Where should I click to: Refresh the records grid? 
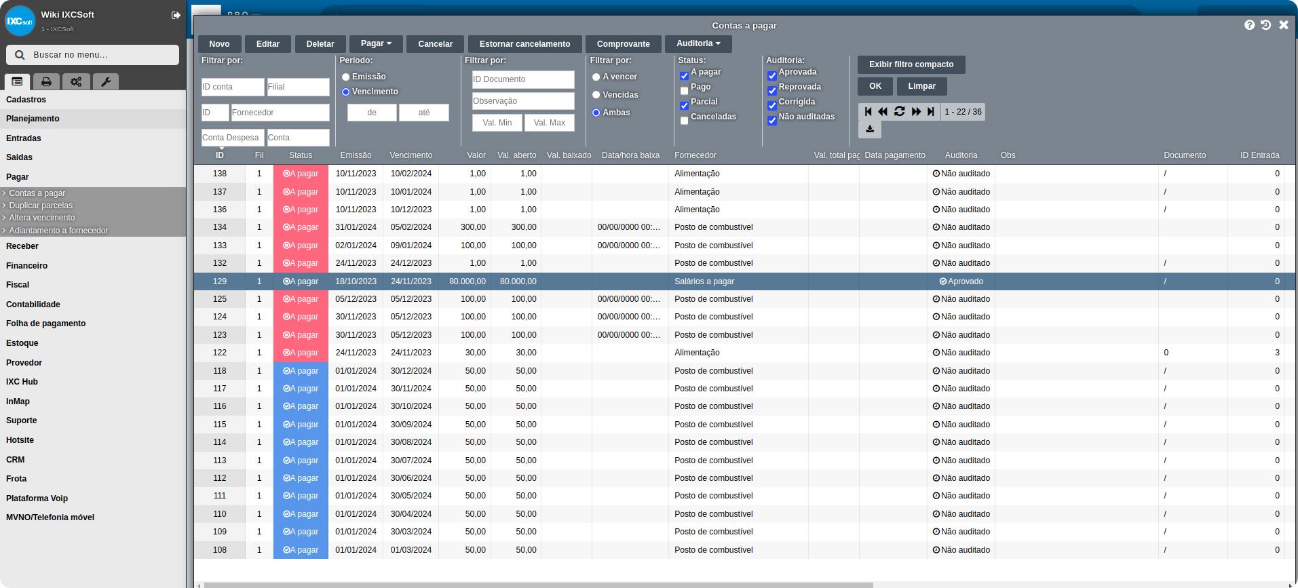point(900,112)
